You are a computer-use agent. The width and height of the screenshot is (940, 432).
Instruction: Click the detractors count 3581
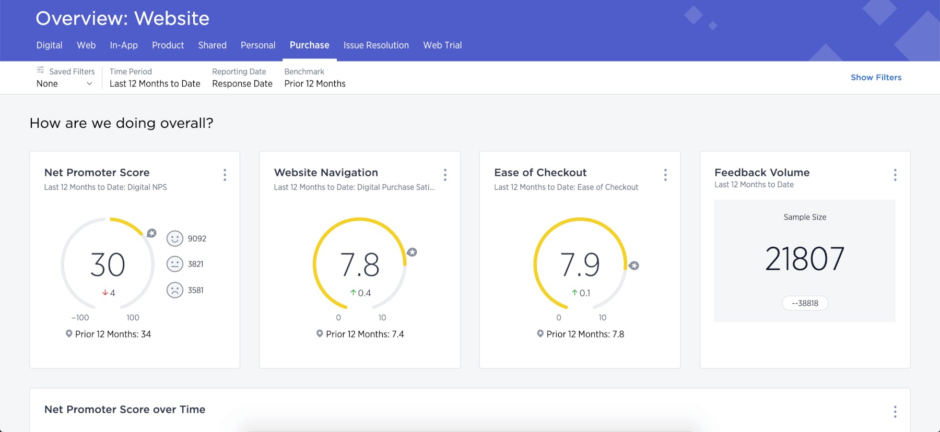196,290
